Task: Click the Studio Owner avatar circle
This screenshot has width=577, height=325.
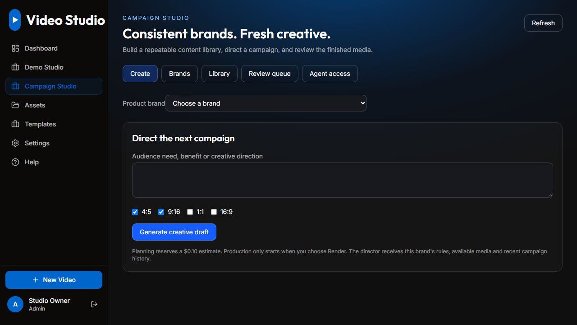Action: pyautogui.click(x=15, y=304)
